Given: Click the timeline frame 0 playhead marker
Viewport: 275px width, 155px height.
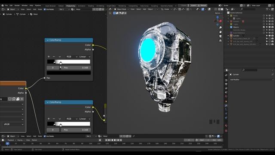Looking at the screenshot, I should [x=7, y=143].
